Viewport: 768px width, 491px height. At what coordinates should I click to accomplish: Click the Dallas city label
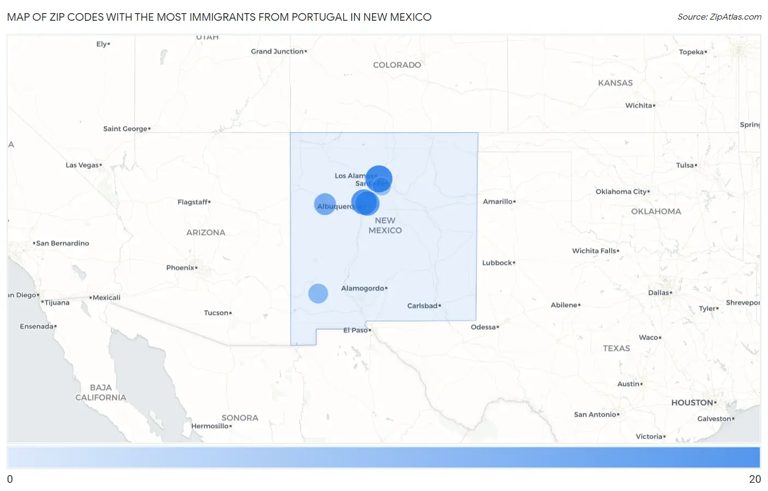tap(659, 293)
